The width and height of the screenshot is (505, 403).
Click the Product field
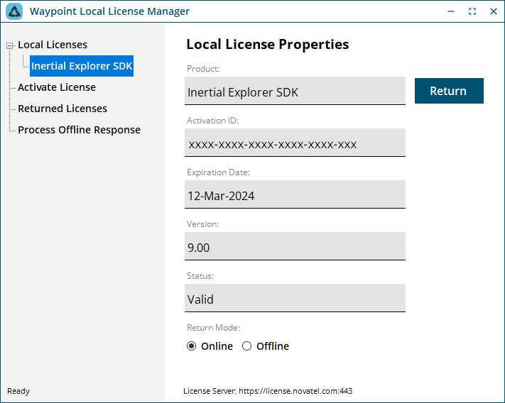[295, 91]
